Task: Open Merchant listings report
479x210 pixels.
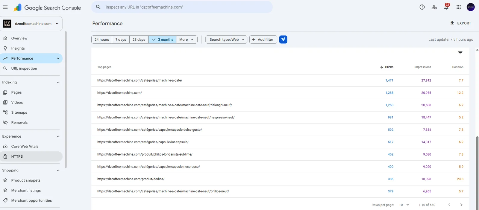Action: coord(31,190)
